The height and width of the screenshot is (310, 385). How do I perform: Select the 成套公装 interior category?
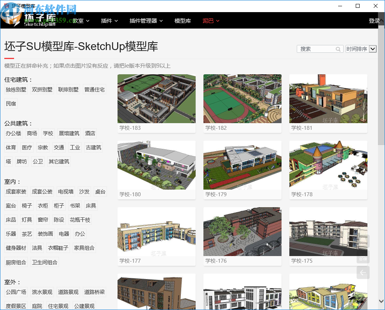pos(42,192)
